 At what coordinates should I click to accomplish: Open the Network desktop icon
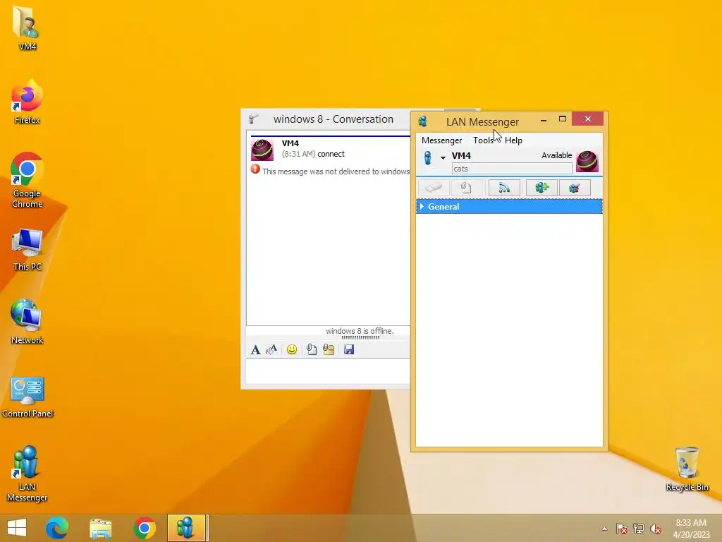click(27, 322)
